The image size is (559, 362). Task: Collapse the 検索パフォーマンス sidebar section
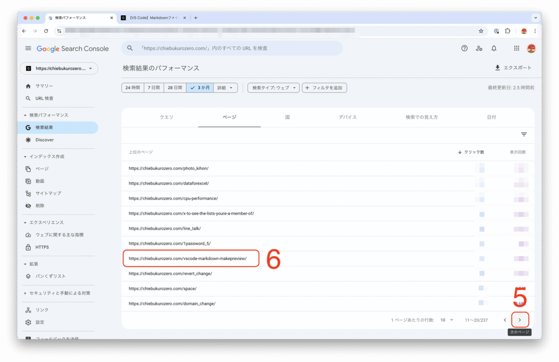pos(46,115)
